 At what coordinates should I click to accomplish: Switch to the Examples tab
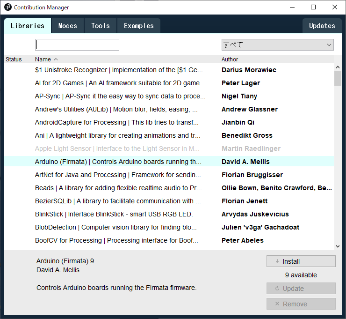[138, 26]
